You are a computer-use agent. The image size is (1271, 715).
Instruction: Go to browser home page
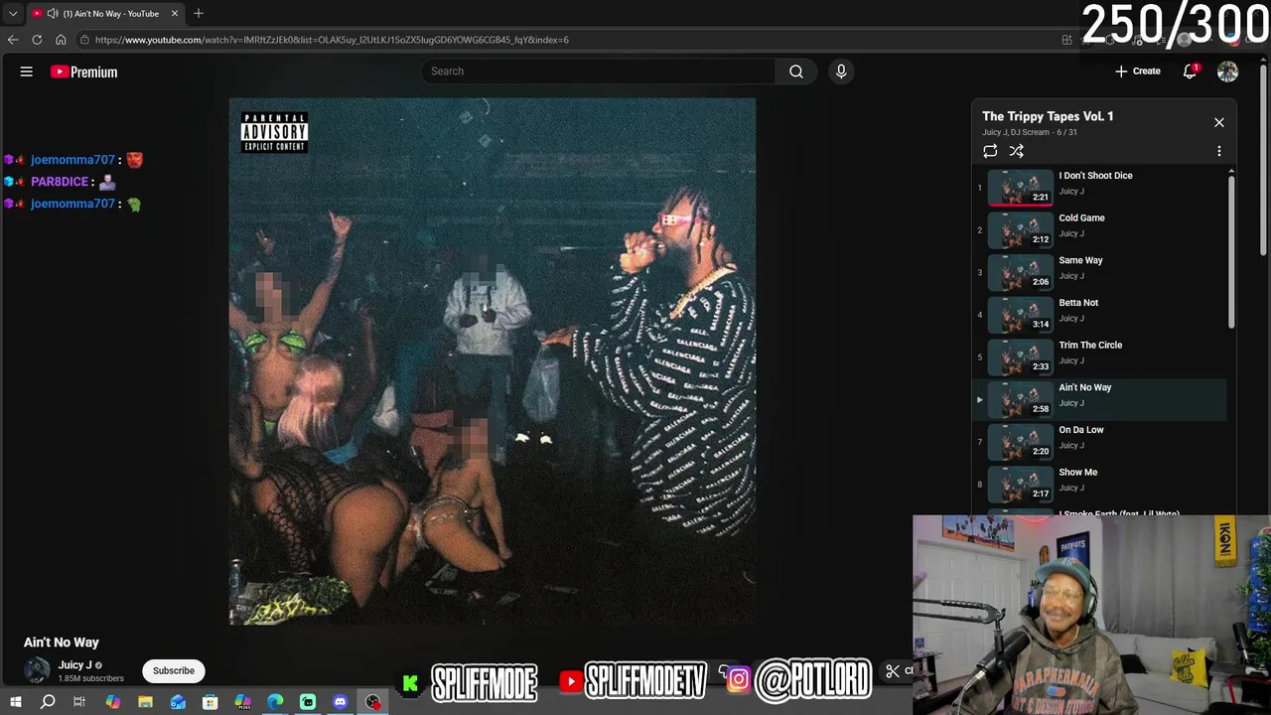pos(61,40)
